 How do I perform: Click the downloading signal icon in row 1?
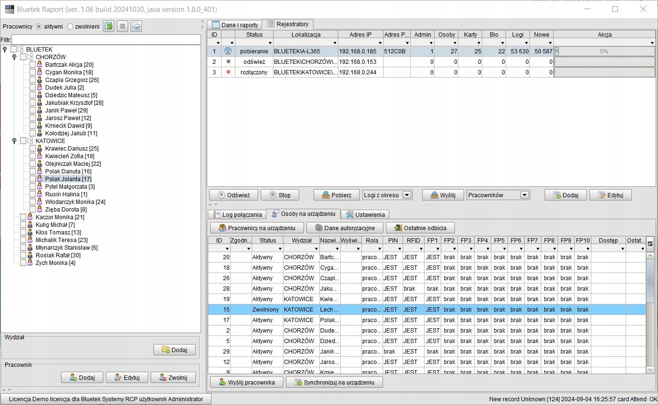(228, 51)
